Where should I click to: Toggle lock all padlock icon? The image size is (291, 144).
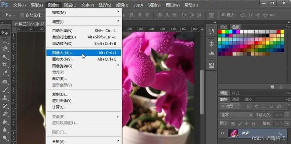click(x=254, y=123)
